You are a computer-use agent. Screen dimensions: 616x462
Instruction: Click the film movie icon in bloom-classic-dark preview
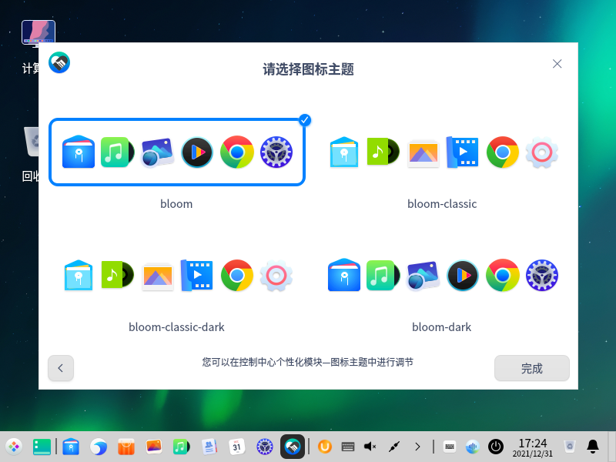click(197, 275)
